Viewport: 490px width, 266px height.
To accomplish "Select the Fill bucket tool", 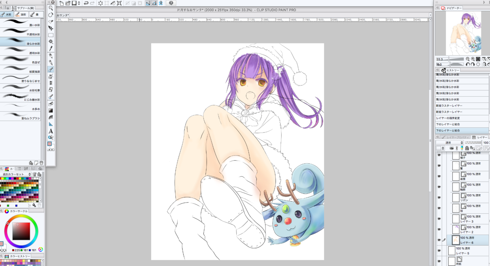I will 51,104.
